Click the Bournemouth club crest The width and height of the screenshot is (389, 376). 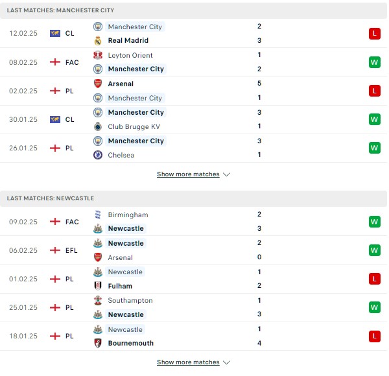(98, 343)
